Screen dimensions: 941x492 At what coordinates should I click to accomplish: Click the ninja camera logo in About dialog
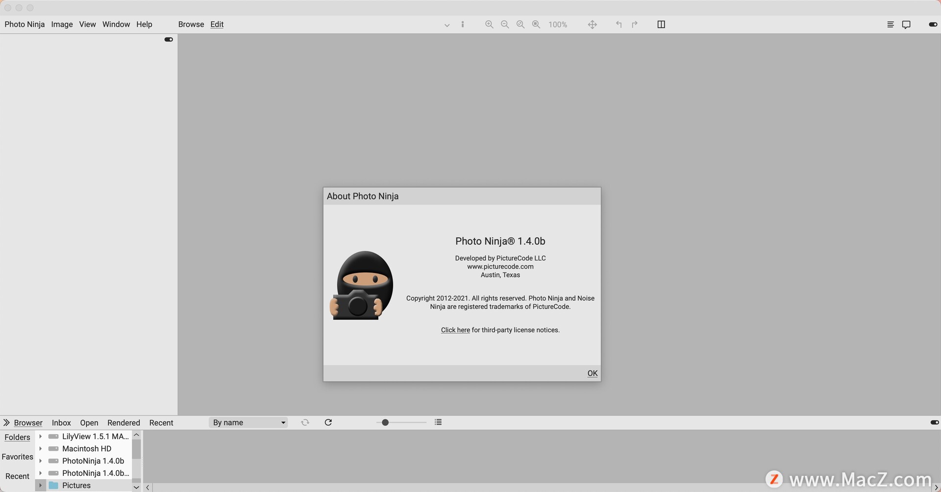361,286
